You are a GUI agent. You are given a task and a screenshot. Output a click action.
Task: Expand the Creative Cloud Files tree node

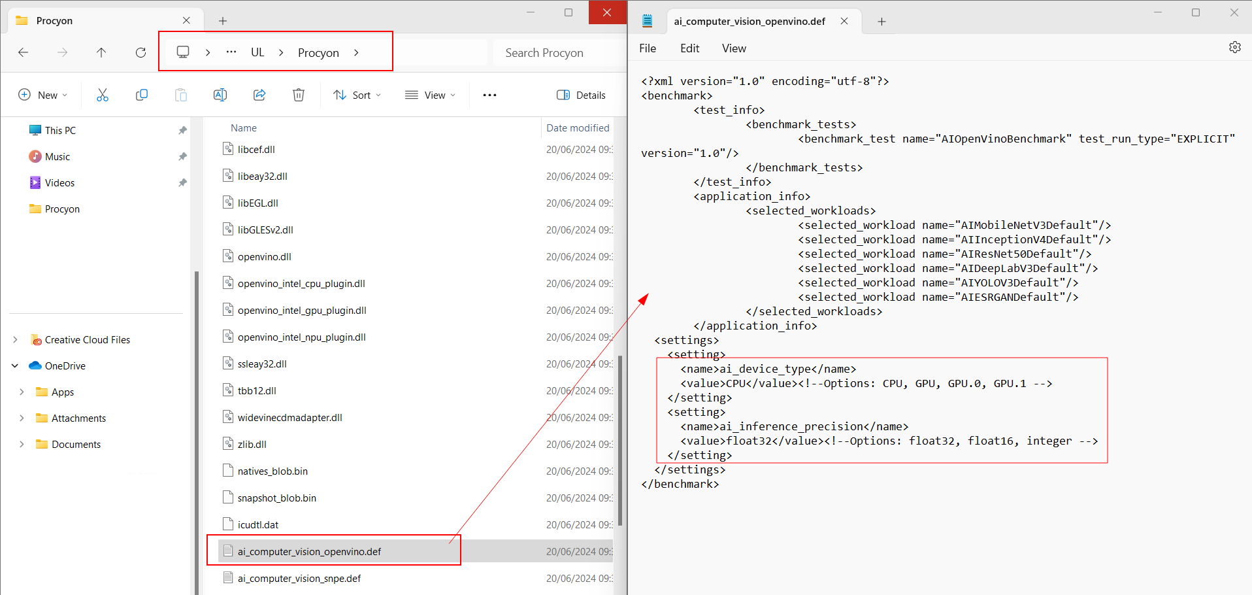[15, 339]
